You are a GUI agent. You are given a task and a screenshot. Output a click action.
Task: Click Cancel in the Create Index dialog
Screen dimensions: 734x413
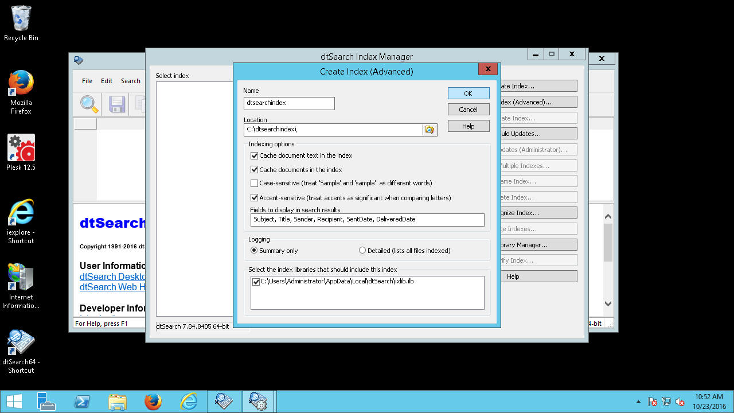468,110
